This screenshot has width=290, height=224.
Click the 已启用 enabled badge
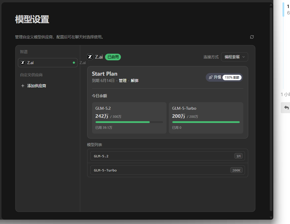pyautogui.click(x=113, y=57)
